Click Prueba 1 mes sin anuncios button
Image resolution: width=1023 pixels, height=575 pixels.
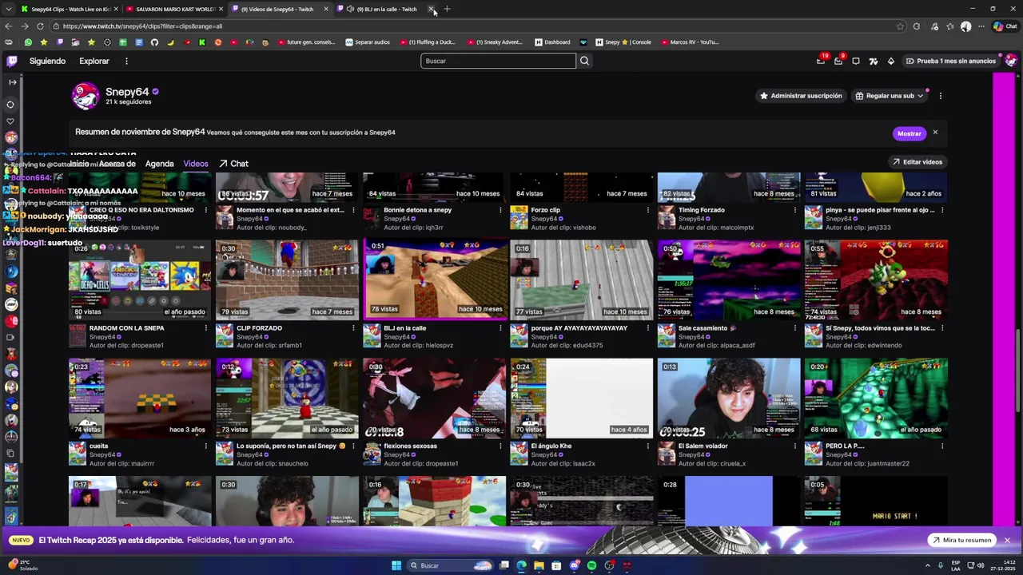950,61
